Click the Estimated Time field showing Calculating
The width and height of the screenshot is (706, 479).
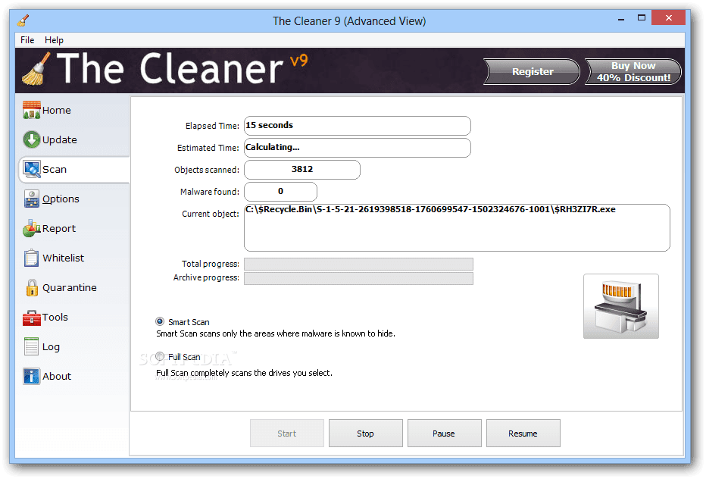coord(358,148)
